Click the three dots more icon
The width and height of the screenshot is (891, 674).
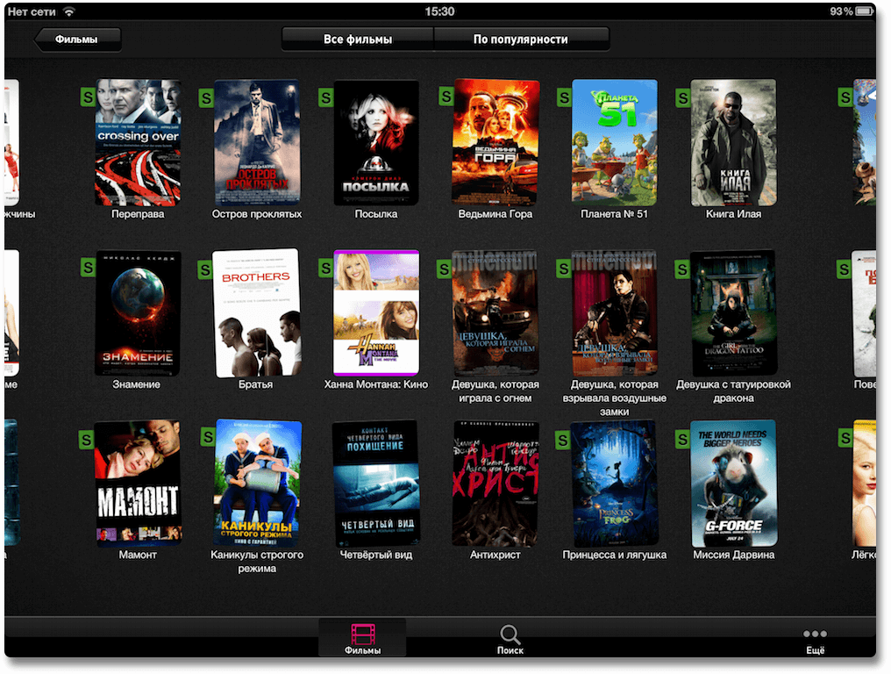tap(815, 634)
